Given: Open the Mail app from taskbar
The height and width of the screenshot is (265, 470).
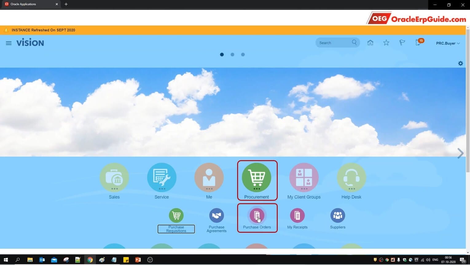Looking at the screenshot, I should (x=54, y=260).
